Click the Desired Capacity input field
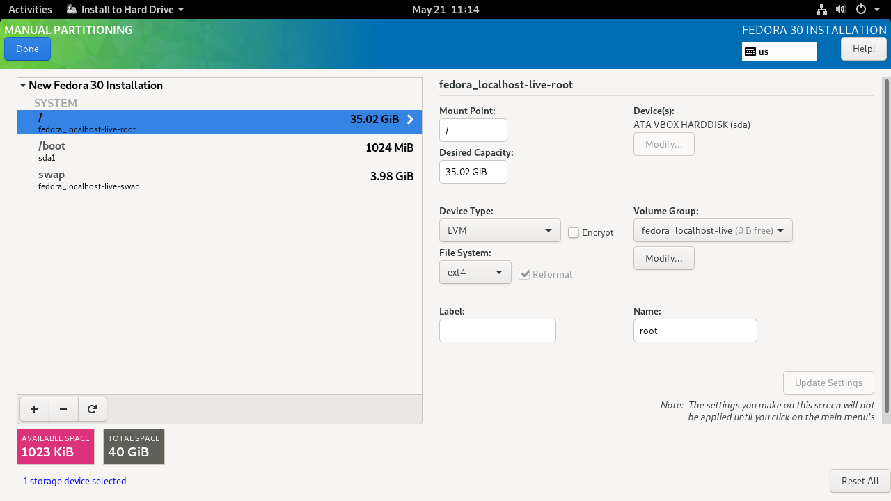 point(473,172)
